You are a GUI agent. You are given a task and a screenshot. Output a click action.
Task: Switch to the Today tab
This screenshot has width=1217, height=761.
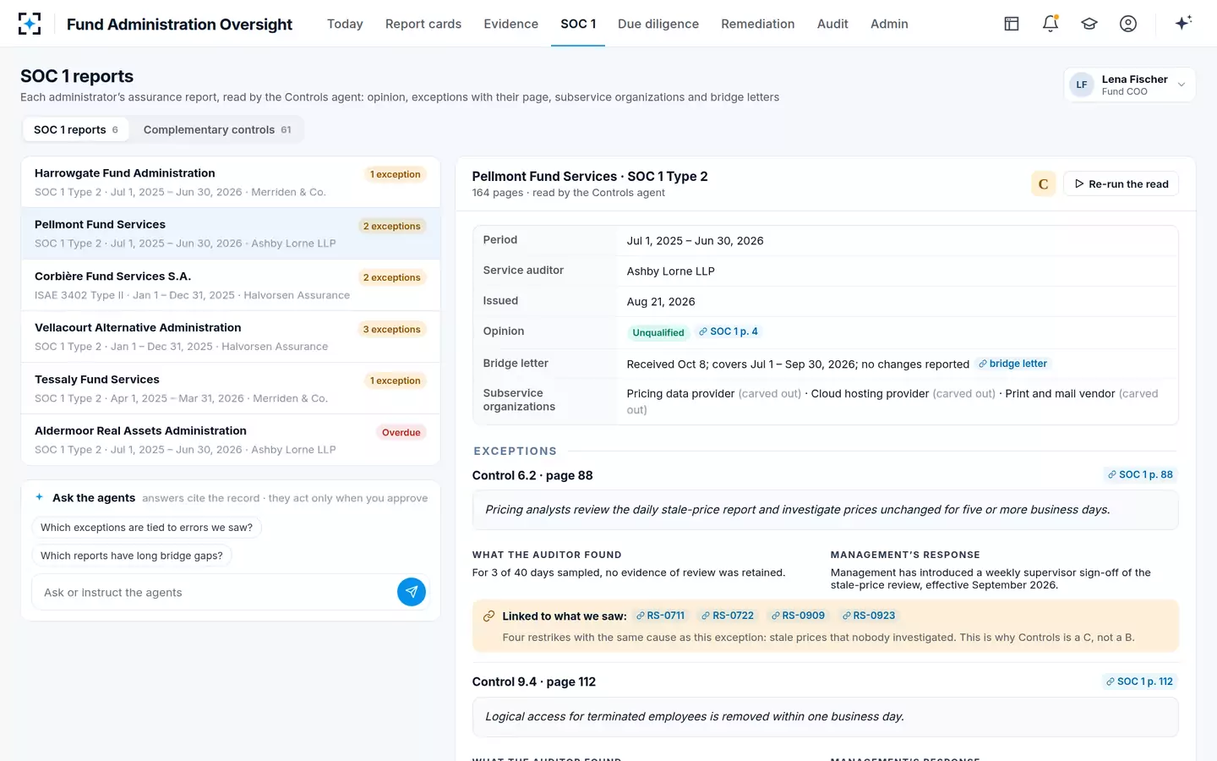(x=345, y=24)
